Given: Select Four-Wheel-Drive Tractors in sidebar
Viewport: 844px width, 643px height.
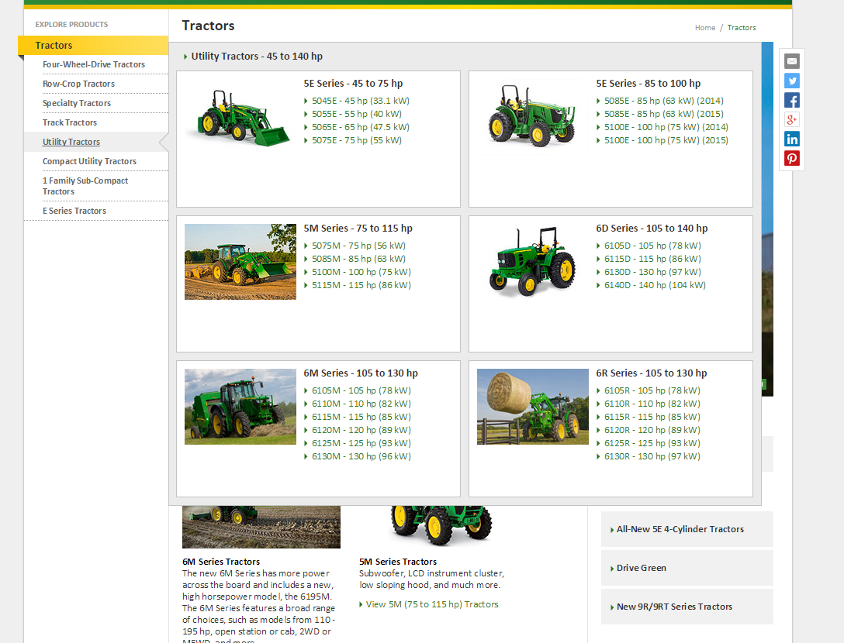Looking at the screenshot, I should coord(94,64).
